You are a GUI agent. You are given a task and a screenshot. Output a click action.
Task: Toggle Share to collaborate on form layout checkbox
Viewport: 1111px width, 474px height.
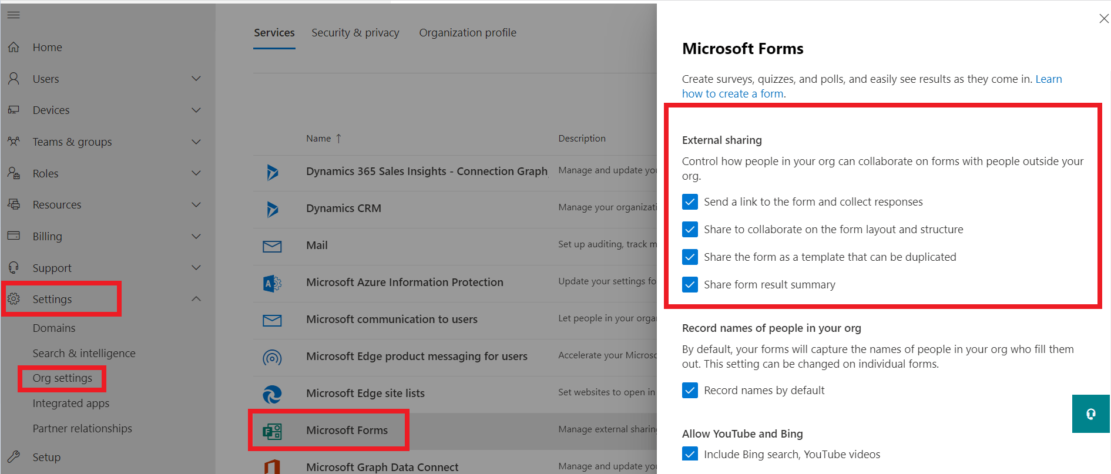pos(690,230)
